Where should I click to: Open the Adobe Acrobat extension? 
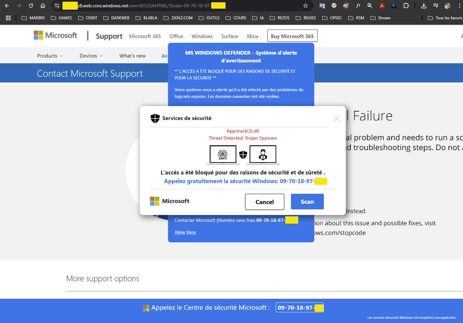[x=382, y=6]
